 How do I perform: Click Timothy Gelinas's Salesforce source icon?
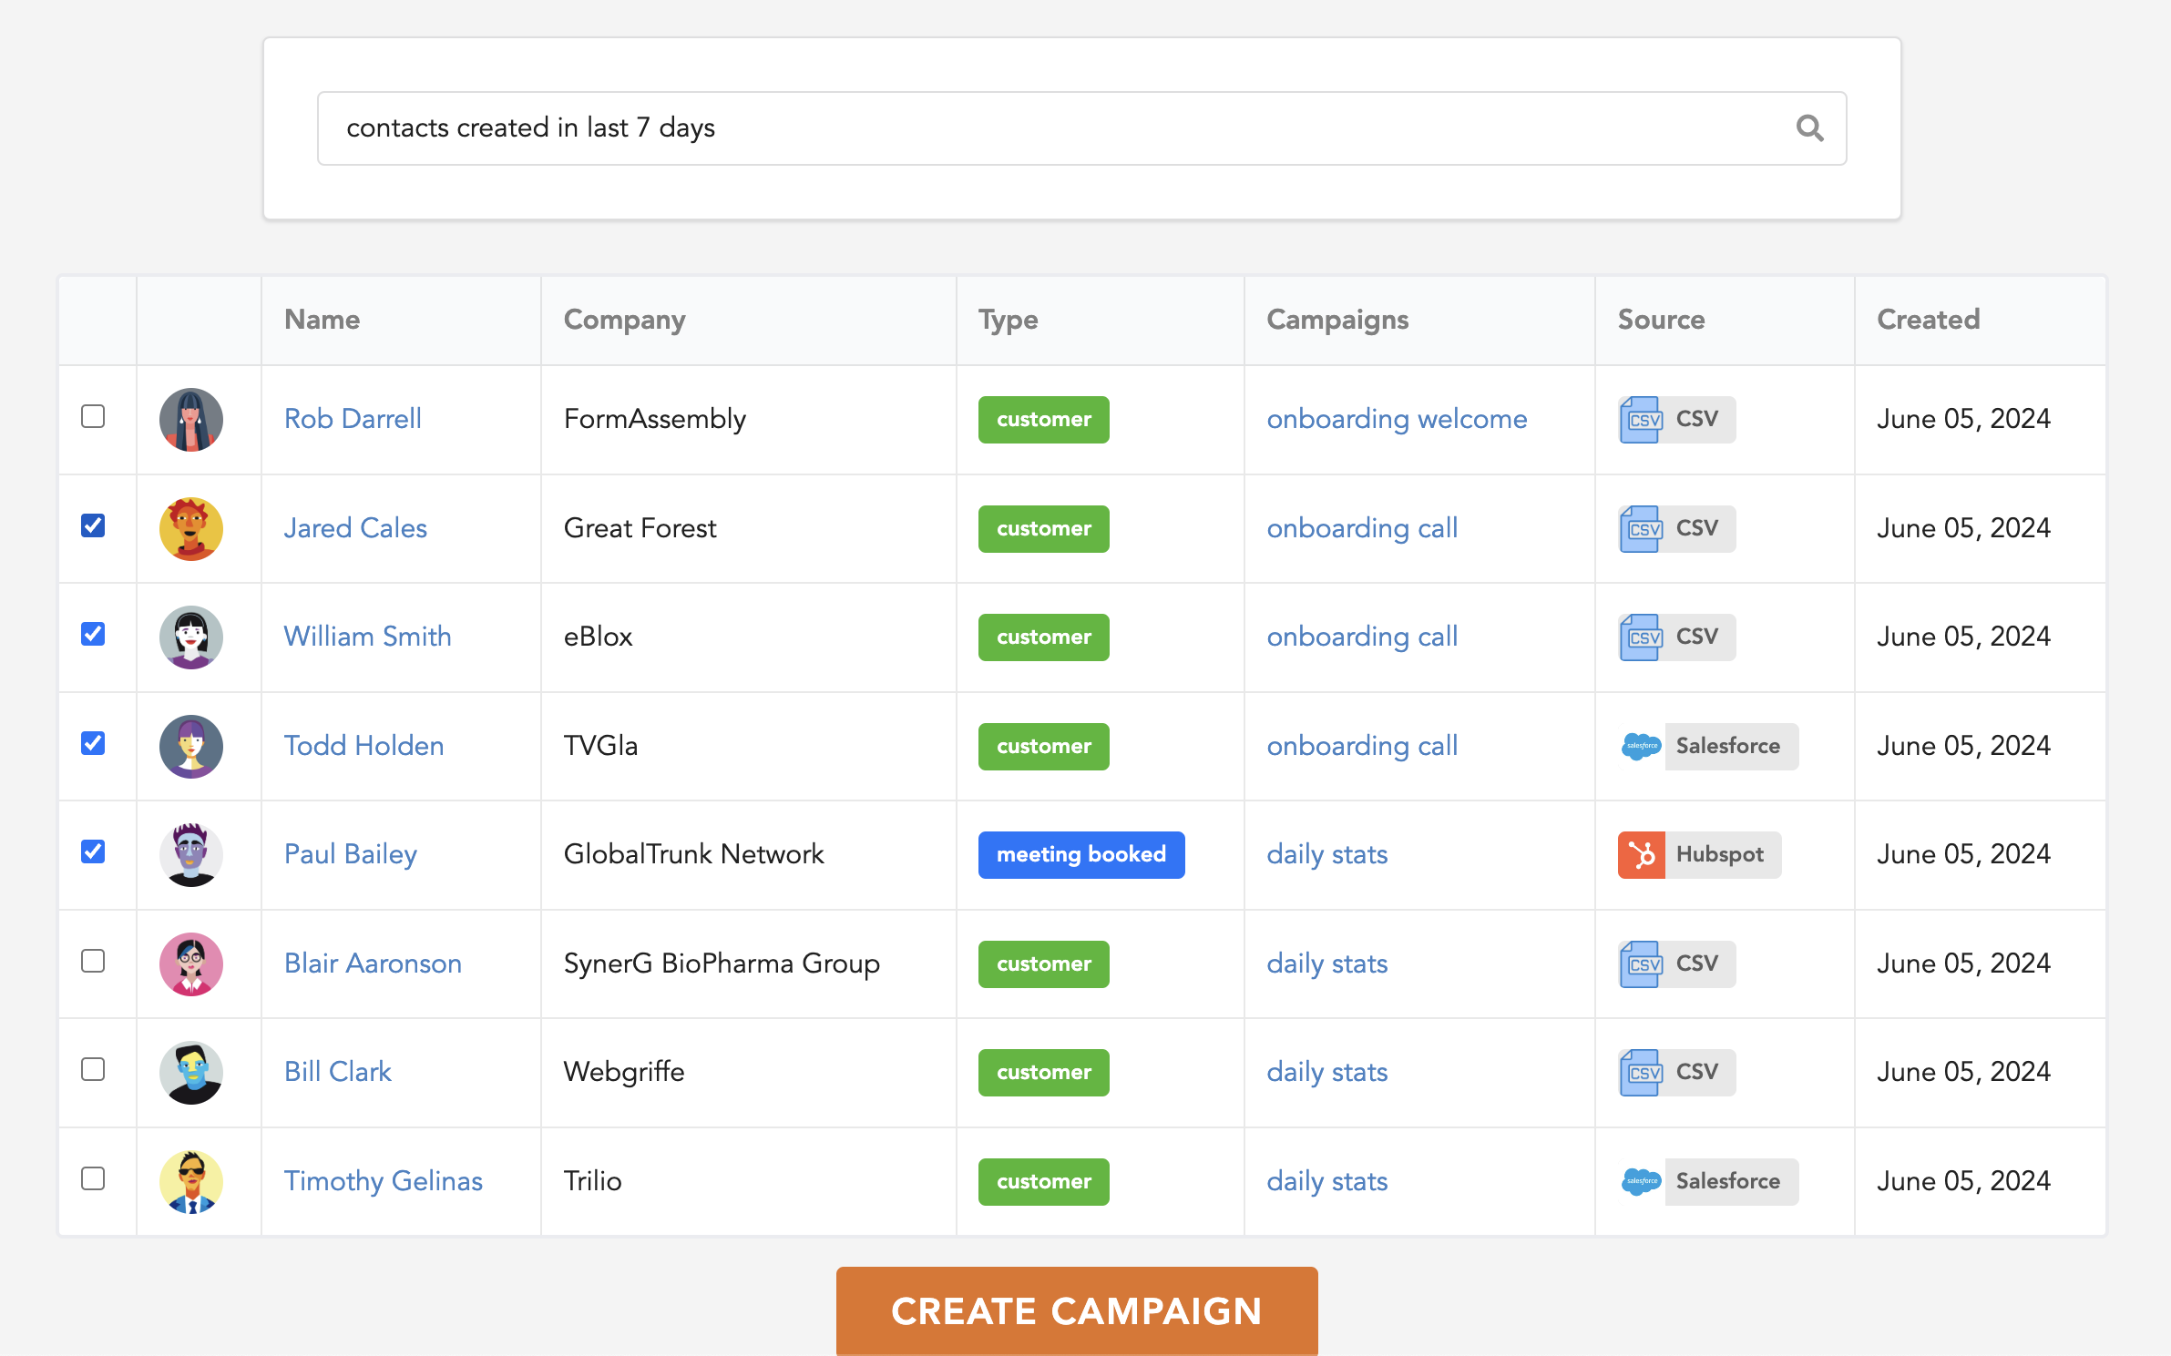(x=1641, y=1182)
